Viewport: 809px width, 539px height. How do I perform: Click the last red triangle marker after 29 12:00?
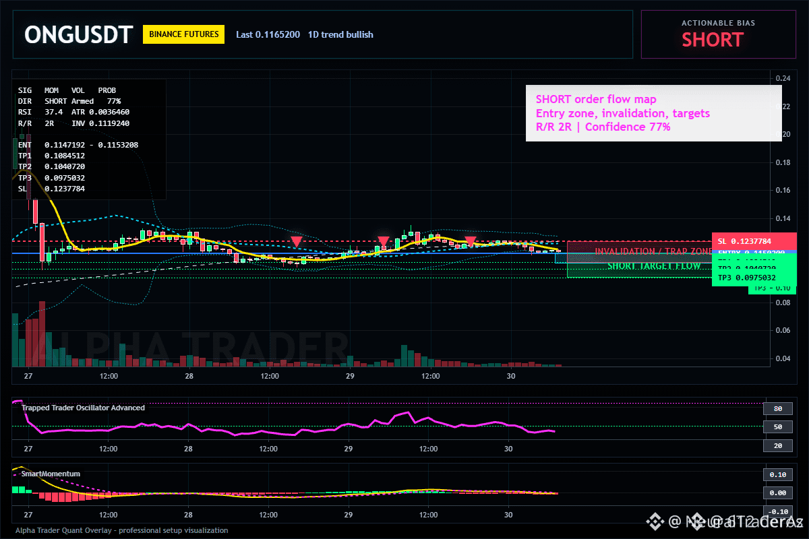[471, 241]
